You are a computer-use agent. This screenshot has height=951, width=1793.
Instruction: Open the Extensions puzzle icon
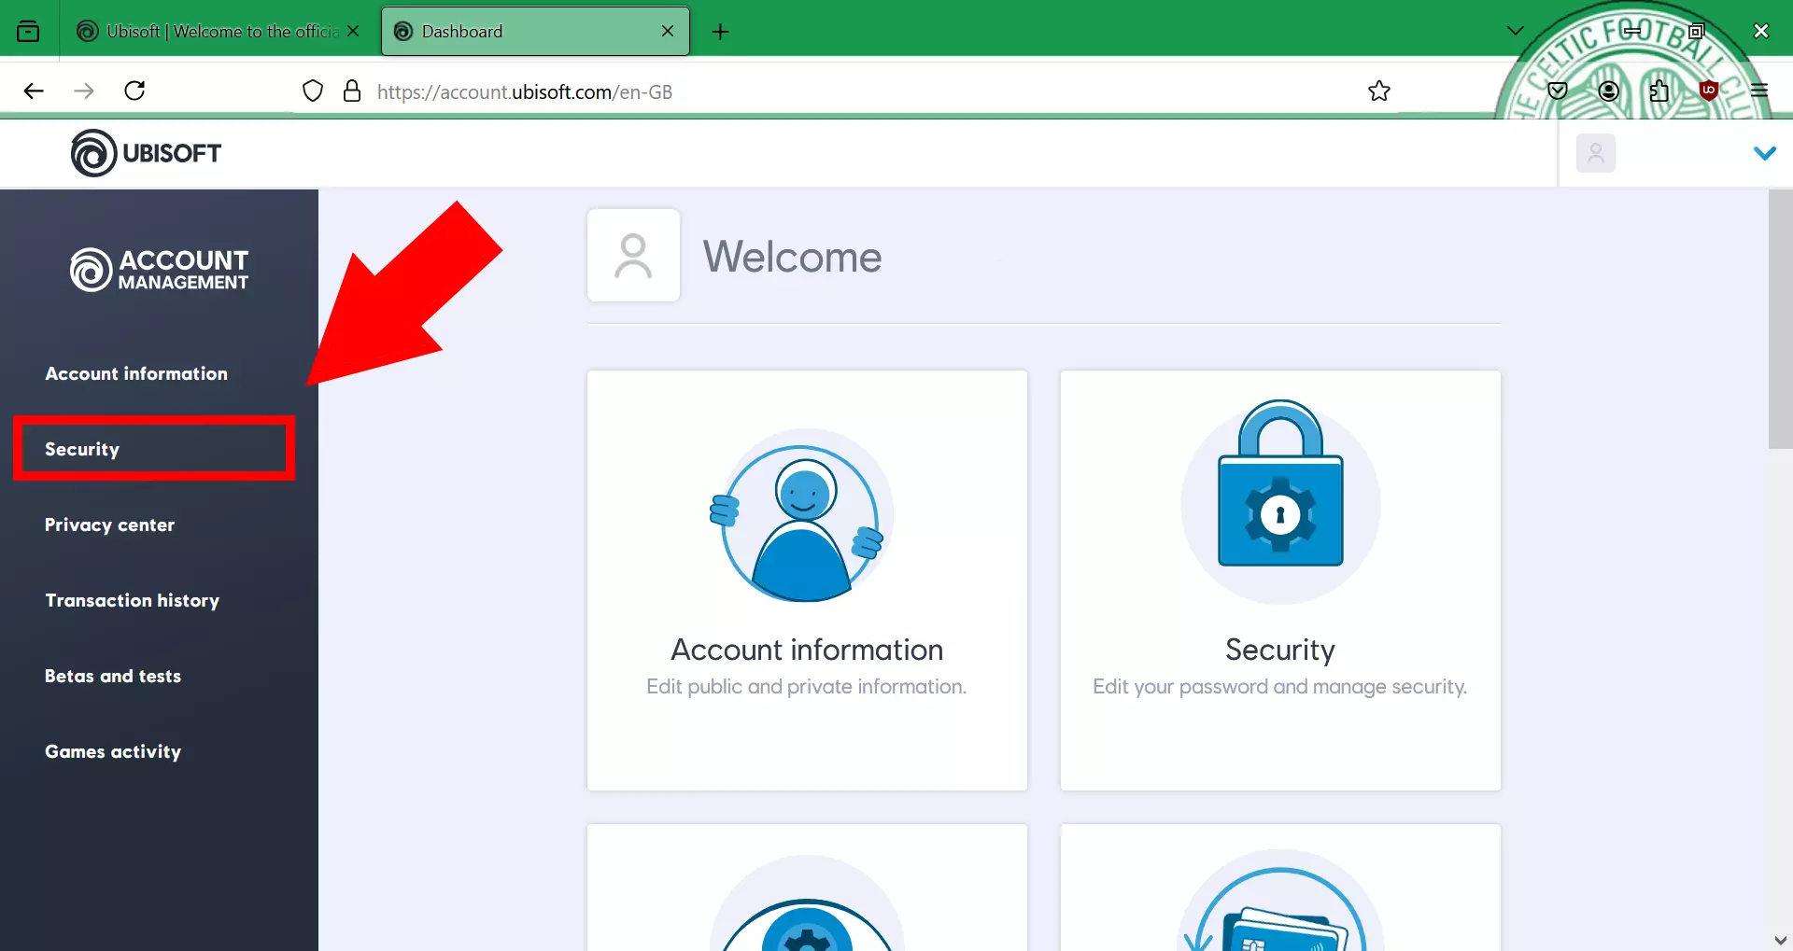pyautogui.click(x=1659, y=91)
